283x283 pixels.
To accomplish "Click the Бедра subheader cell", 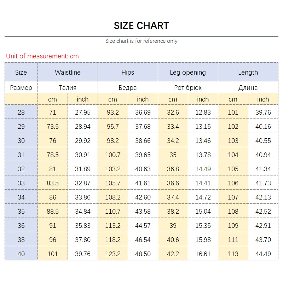I will 128,87.
